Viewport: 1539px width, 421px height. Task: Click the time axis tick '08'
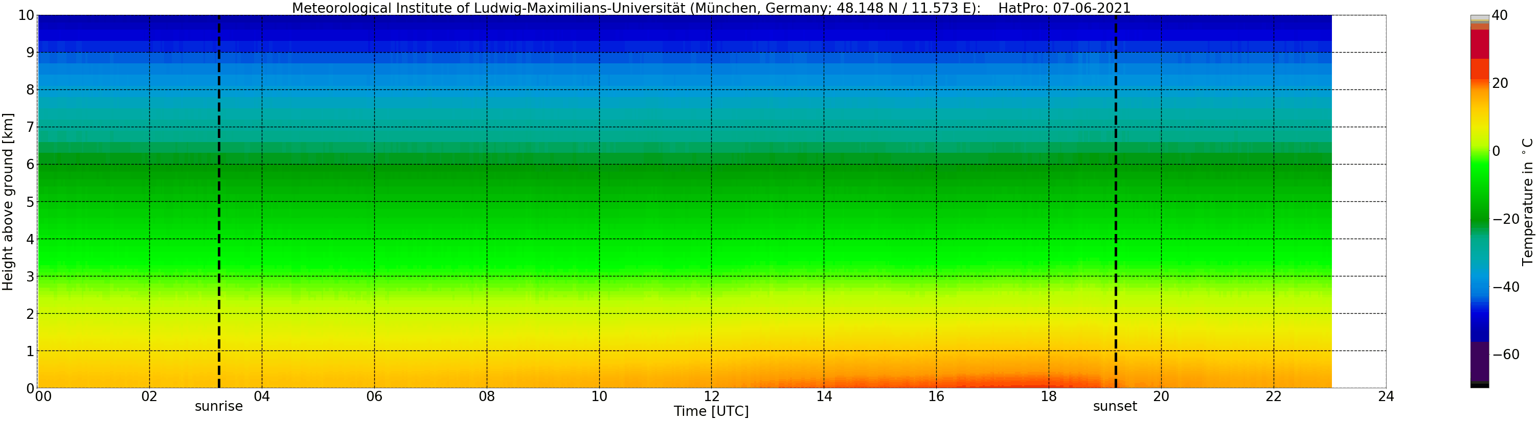[x=486, y=396]
